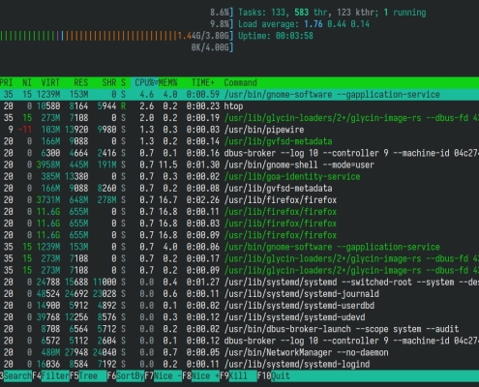Select the green gnome-software row with 0:00.06

239,247
